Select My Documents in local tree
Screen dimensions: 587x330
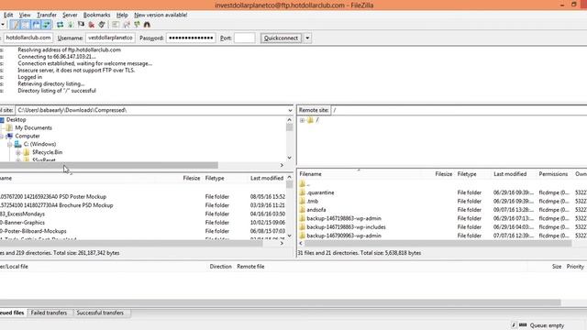coord(33,128)
